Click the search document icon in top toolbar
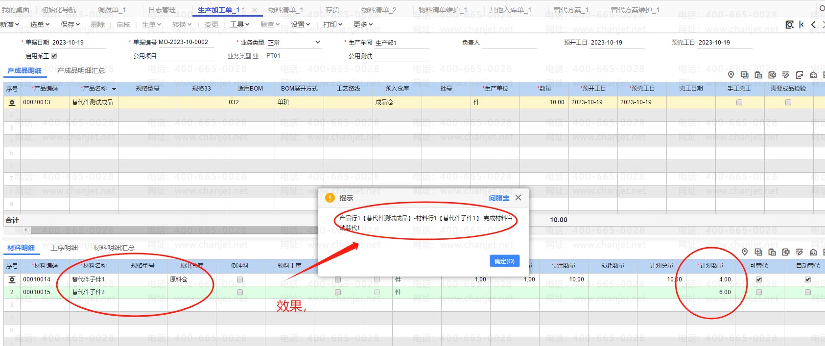 tap(789, 24)
